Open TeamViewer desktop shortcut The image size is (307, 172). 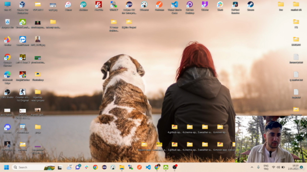point(23,41)
